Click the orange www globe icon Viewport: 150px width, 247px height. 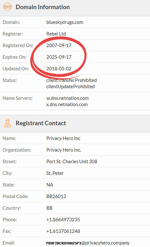coord(8,7)
